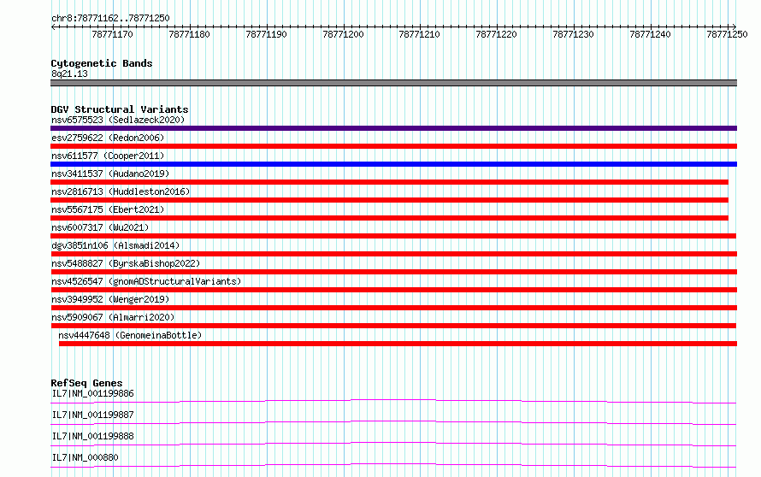Image resolution: width=761 pixels, height=477 pixels.
Task: Click the red nsv6007317 variant bar
Action: 393,236
